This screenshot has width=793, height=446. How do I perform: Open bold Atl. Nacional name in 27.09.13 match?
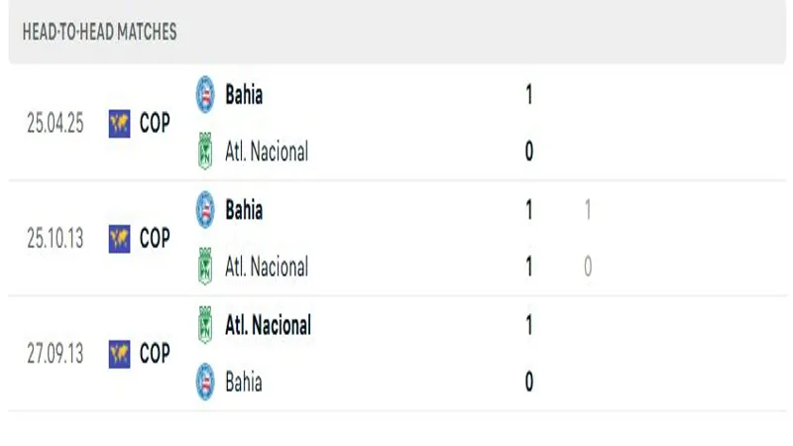(268, 325)
